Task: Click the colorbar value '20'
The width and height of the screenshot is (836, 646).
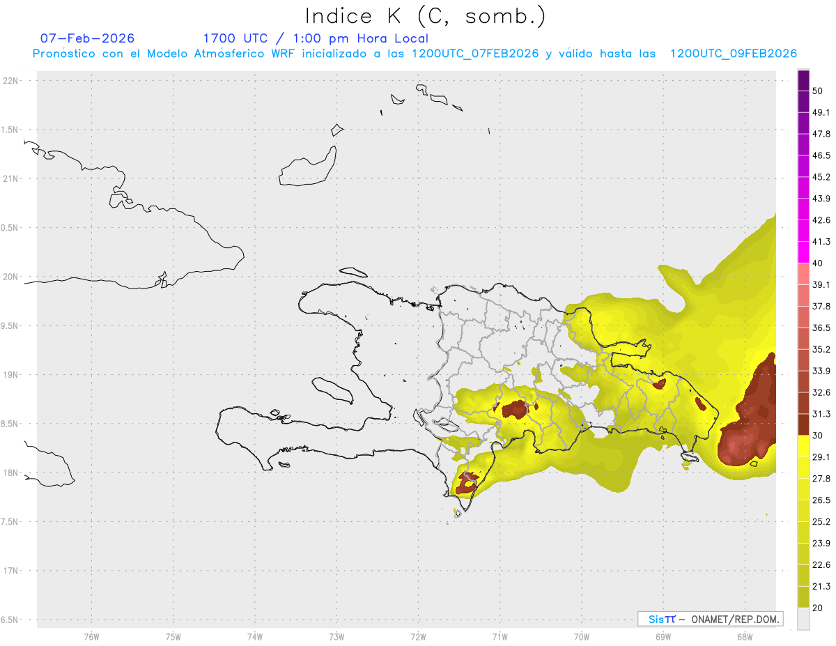Action: pos(818,608)
